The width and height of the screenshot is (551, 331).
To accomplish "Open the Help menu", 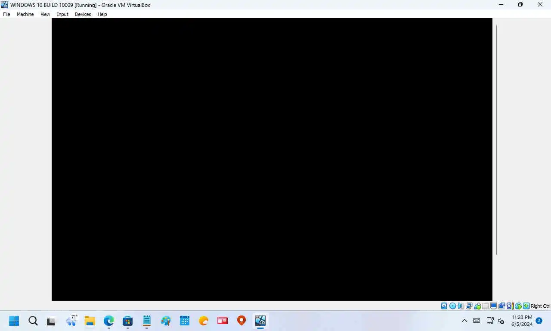I will pyautogui.click(x=102, y=14).
